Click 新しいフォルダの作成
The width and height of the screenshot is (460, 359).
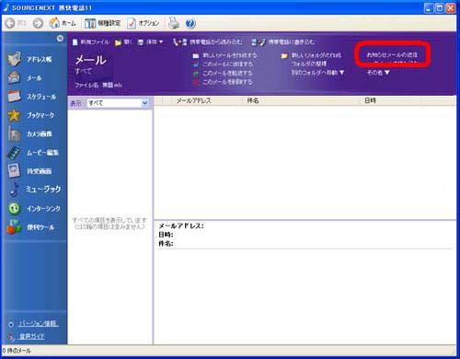[311, 55]
